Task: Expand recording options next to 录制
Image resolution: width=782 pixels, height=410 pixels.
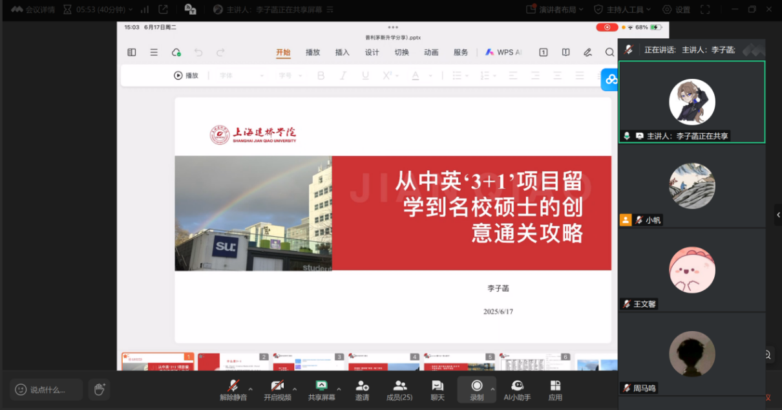Action: point(492,389)
